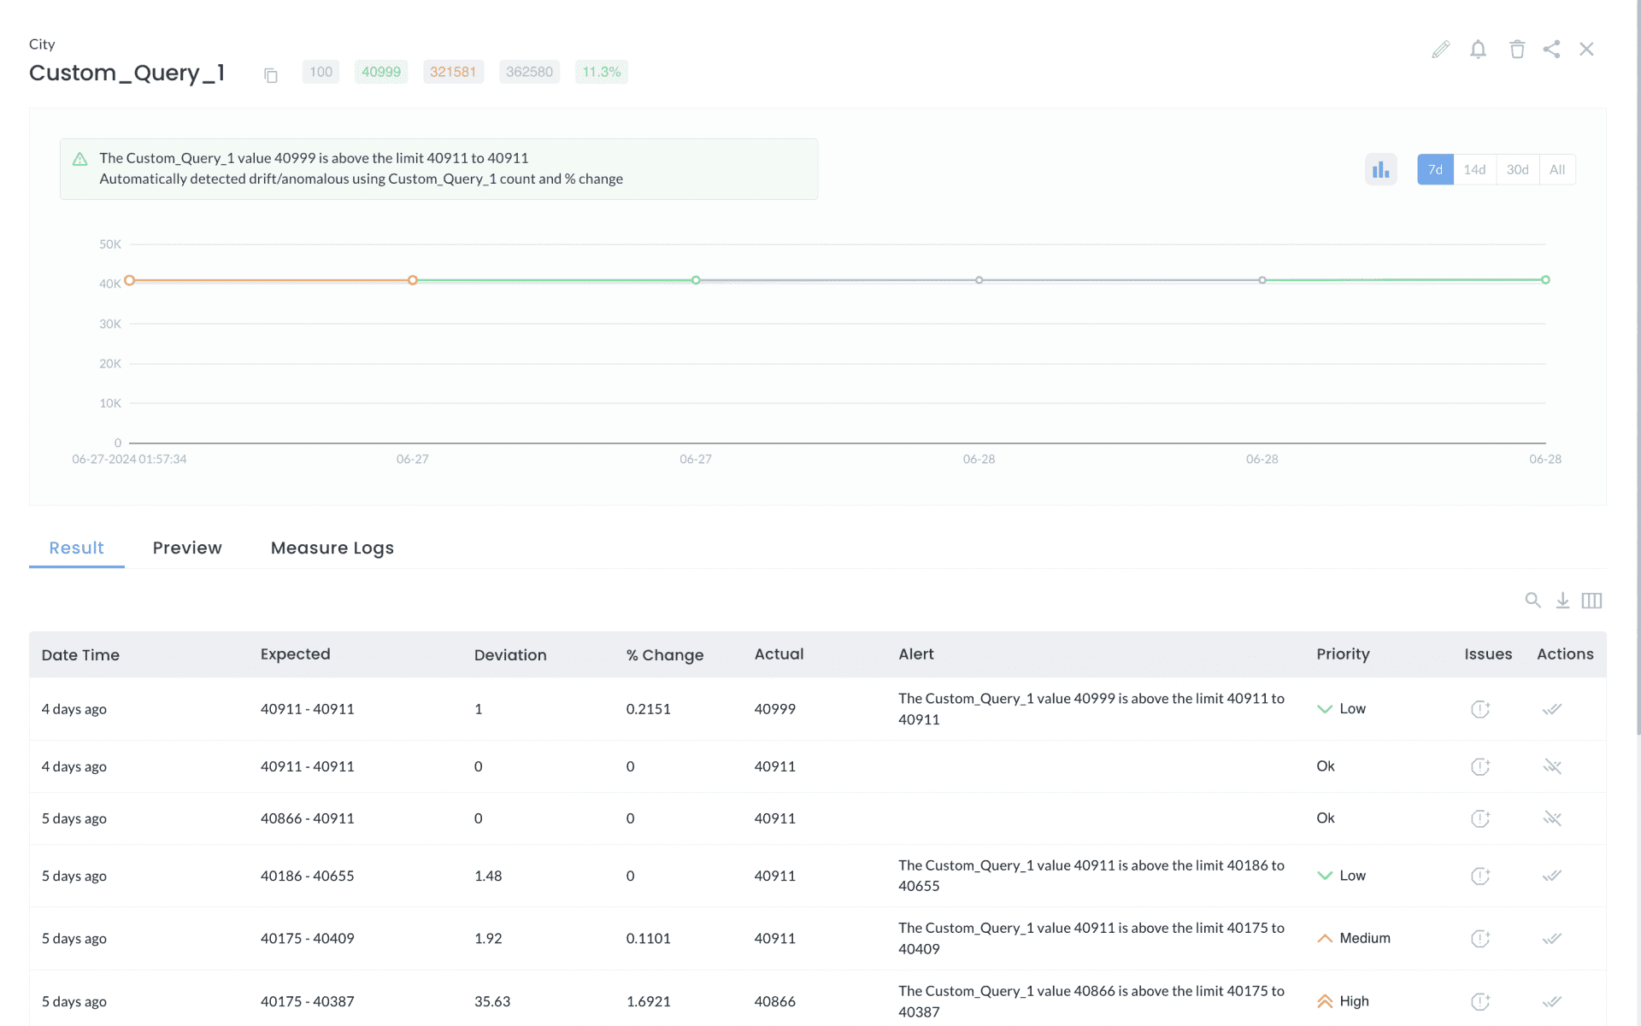Select the 14d time range
The width and height of the screenshot is (1641, 1026).
point(1474,169)
